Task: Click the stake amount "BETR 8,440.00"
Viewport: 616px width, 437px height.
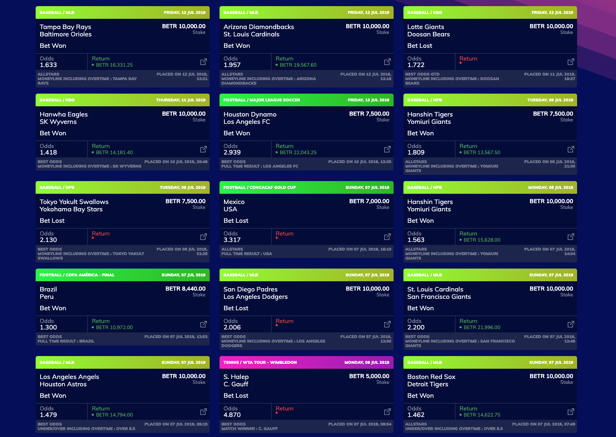Action: click(186, 289)
